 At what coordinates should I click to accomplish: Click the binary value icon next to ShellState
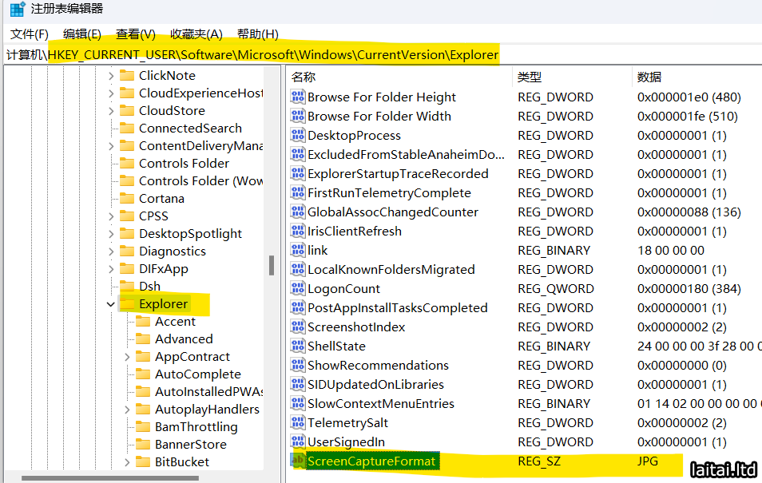point(298,346)
